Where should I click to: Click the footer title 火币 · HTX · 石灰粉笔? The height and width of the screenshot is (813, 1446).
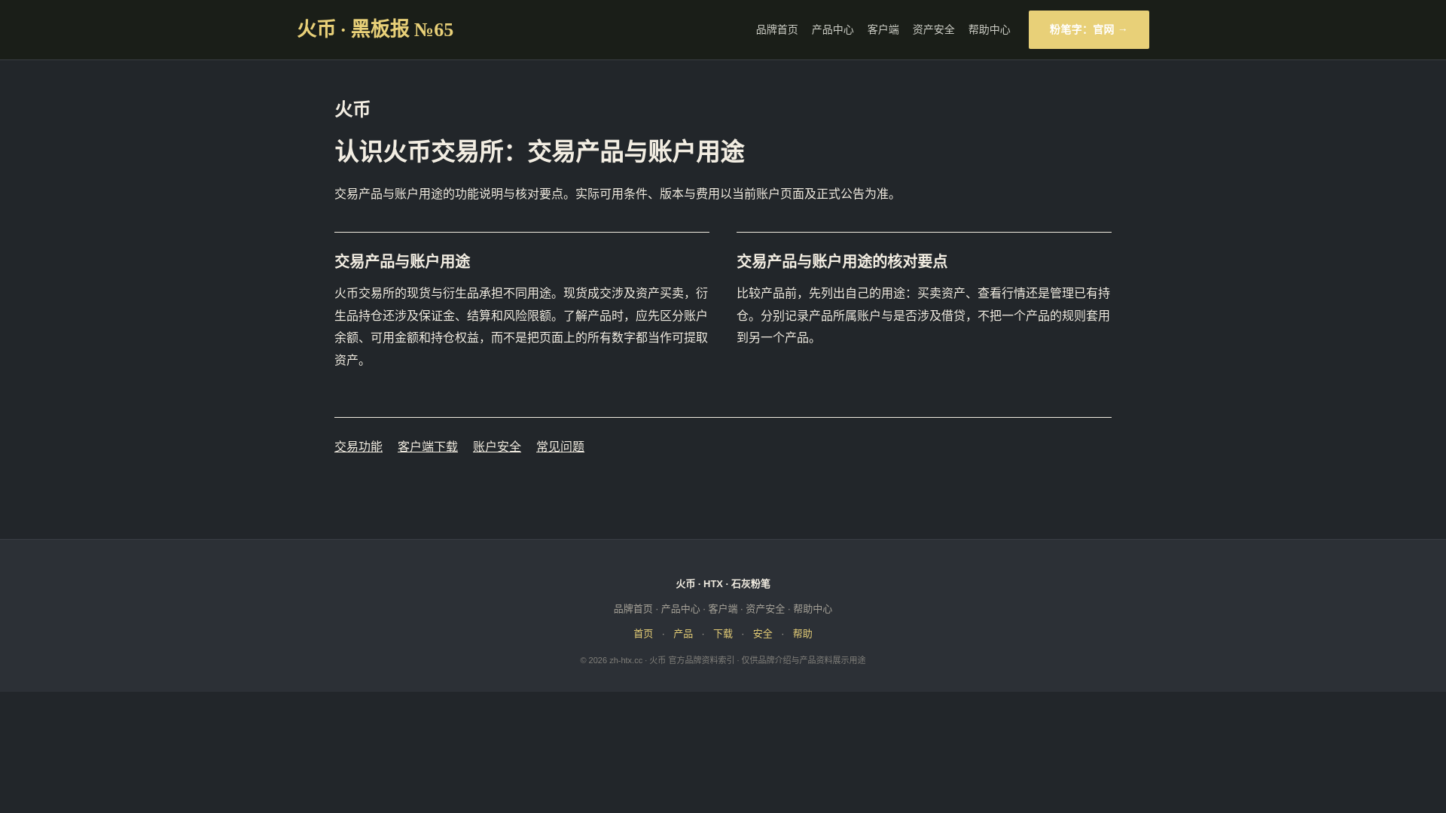723,583
